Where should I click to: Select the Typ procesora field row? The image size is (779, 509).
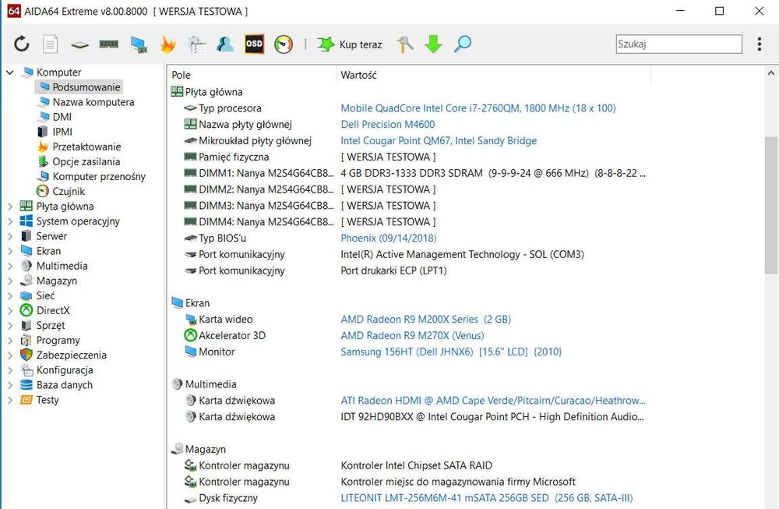coord(230,108)
